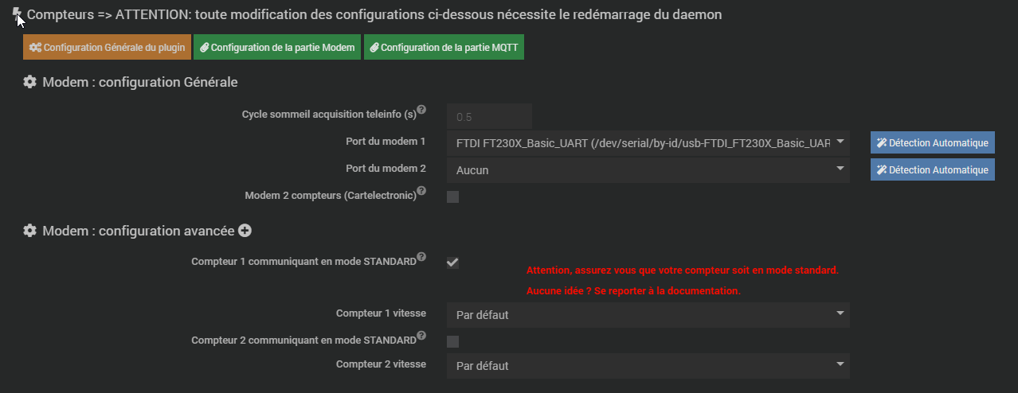This screenshot has height=393, width=1018.
Task: Open Configuration Générale du plugin tab
Action: (x=107, y=48)
